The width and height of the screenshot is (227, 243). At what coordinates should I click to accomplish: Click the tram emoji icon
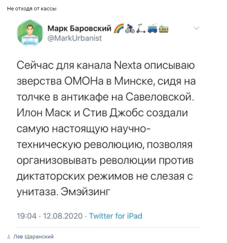coord(164,28)
